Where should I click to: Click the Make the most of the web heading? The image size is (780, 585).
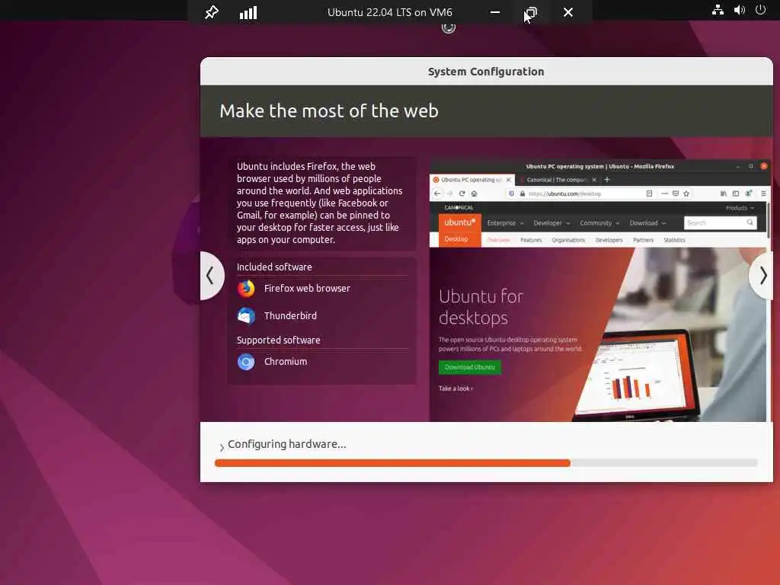(329, 111)
